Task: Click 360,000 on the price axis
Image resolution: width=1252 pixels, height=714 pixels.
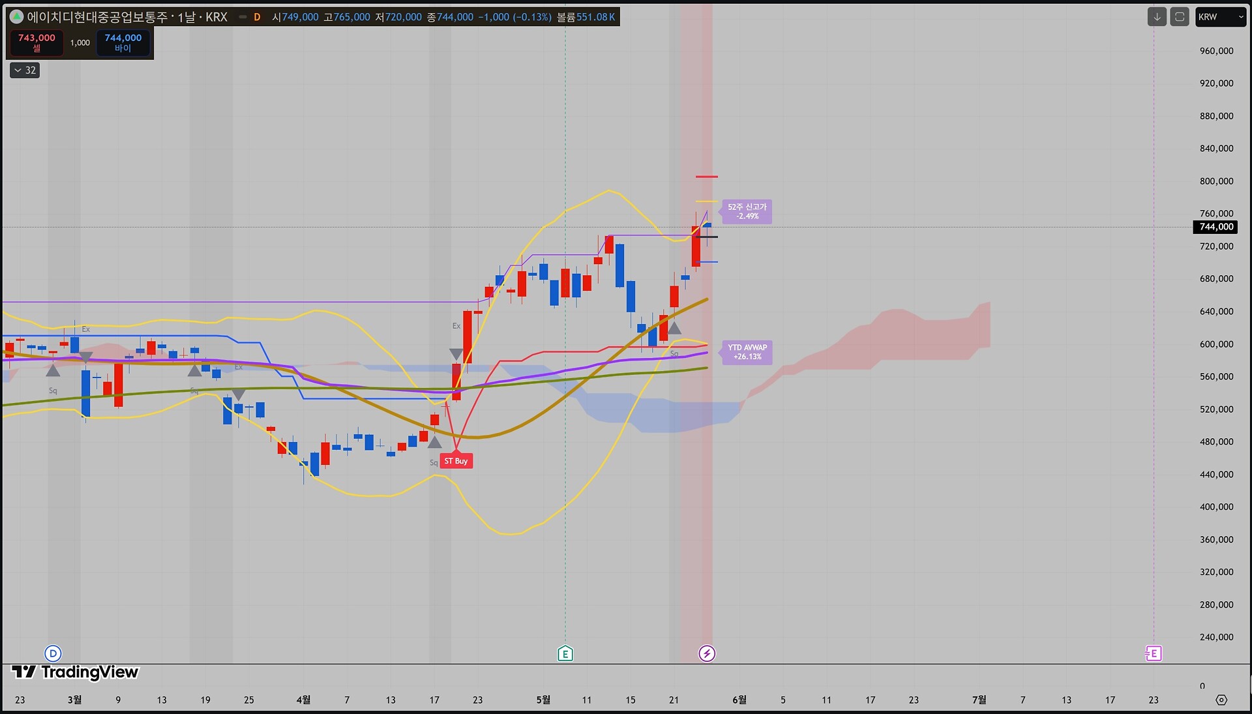Action: click(x=1216, y=540)
